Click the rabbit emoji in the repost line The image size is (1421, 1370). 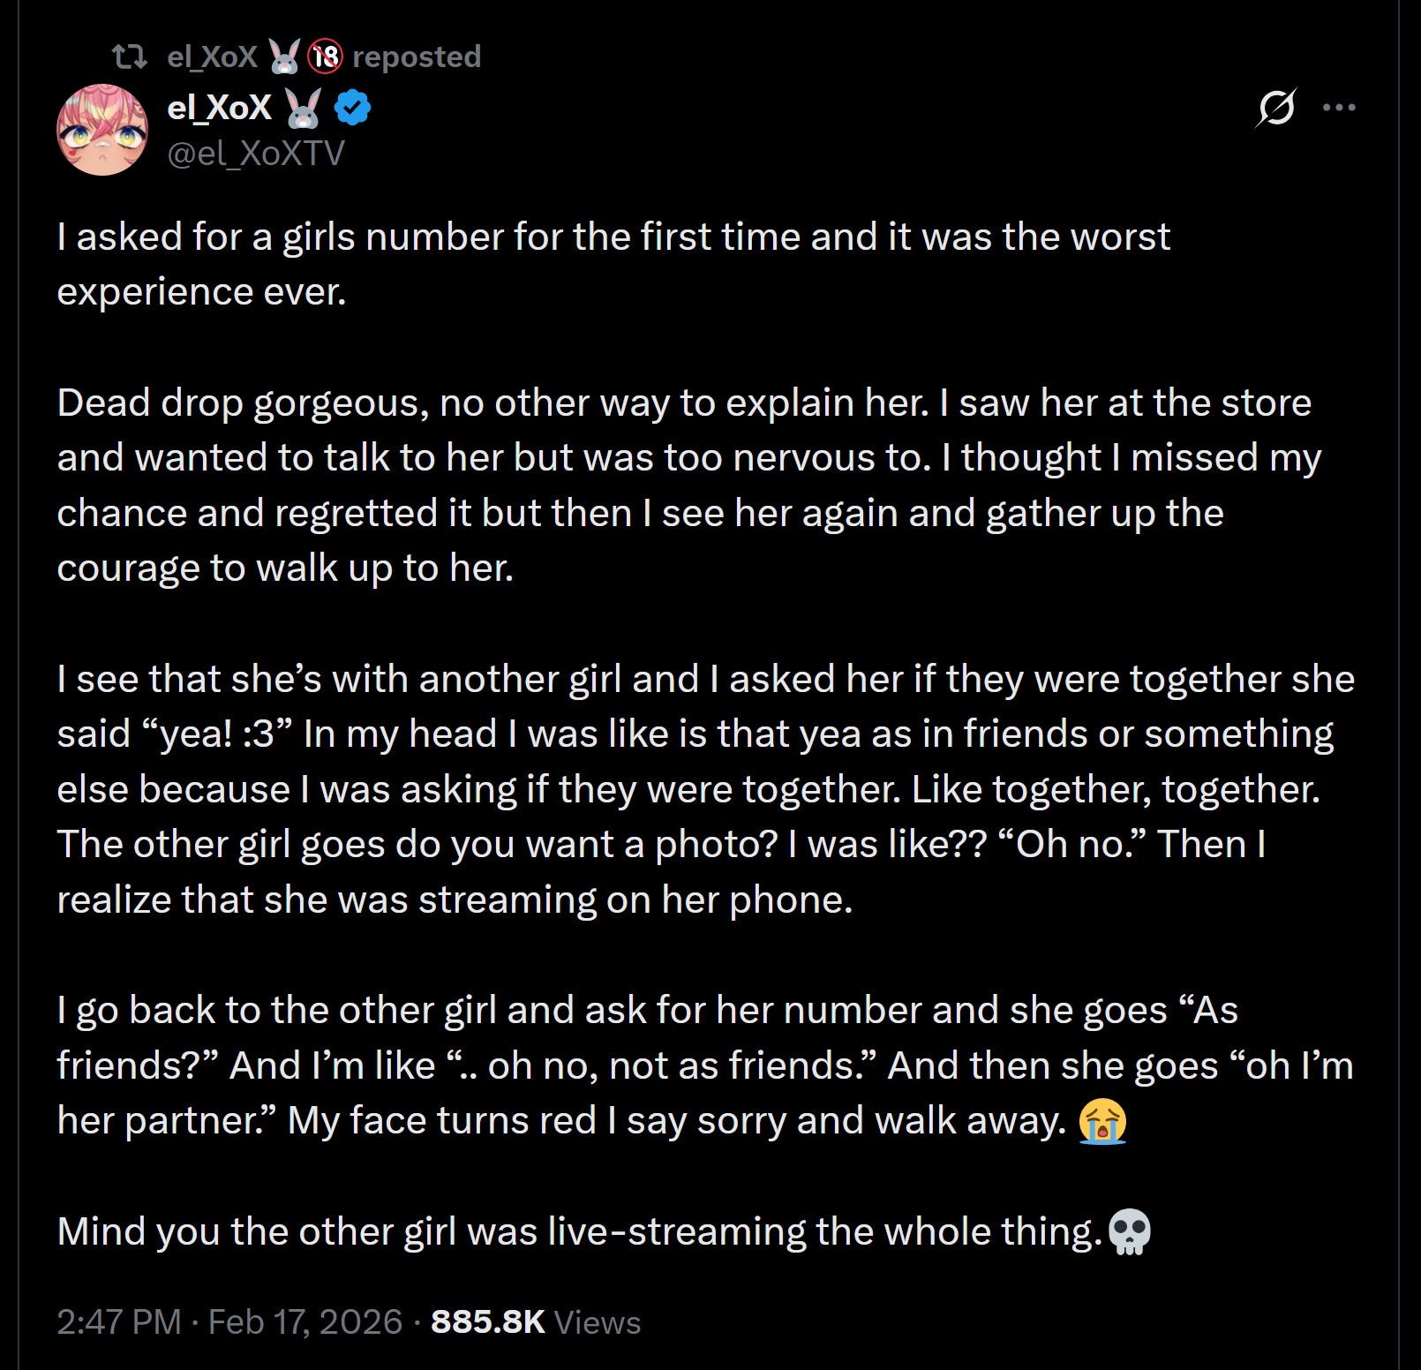click(x=284, y=57)
